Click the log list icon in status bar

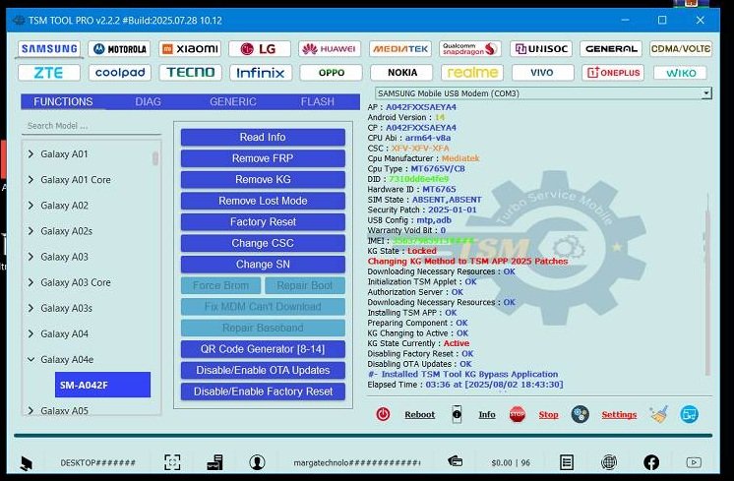coord(567,462)
